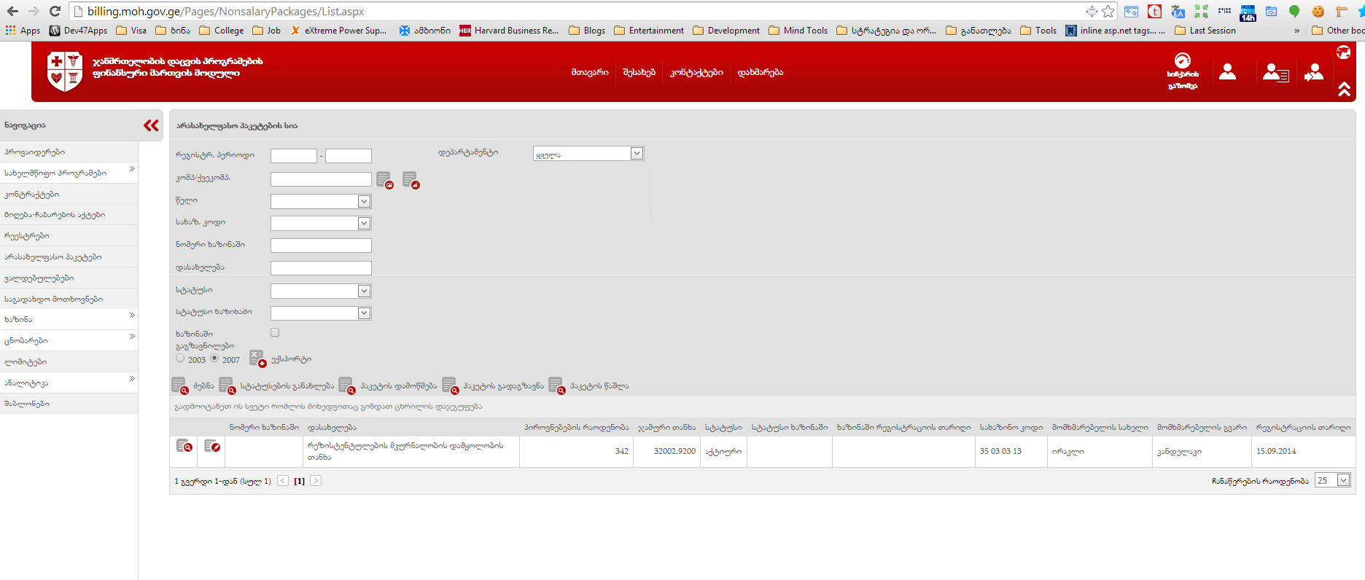Click the სტატუსების განახლება icon
Screen dimensions: 1365x580
tap(227, 385)
